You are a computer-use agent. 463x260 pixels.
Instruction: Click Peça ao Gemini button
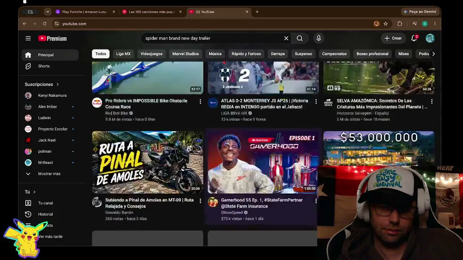[x=420, y=12]
